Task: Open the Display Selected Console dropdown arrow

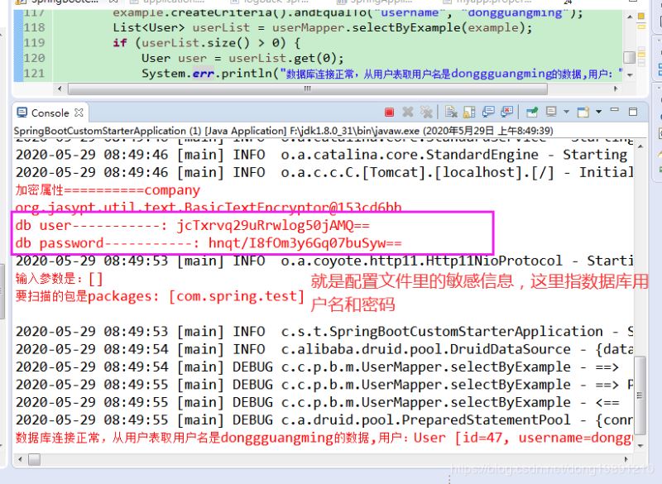Action: (x=567, y=113)
